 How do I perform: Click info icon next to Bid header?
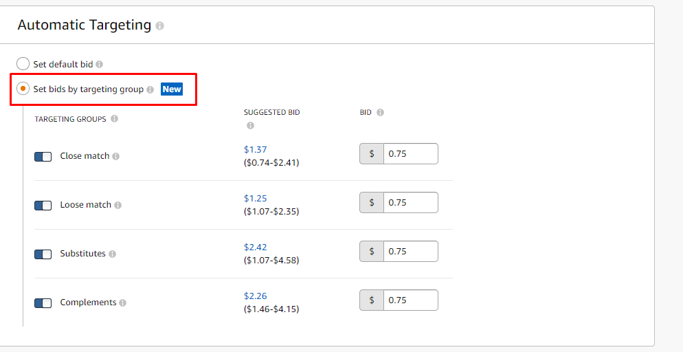380,113
